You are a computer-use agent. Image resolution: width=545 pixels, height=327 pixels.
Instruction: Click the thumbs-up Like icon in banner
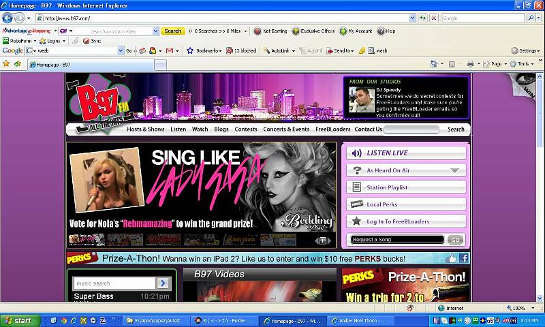click(x=452, y=258)
